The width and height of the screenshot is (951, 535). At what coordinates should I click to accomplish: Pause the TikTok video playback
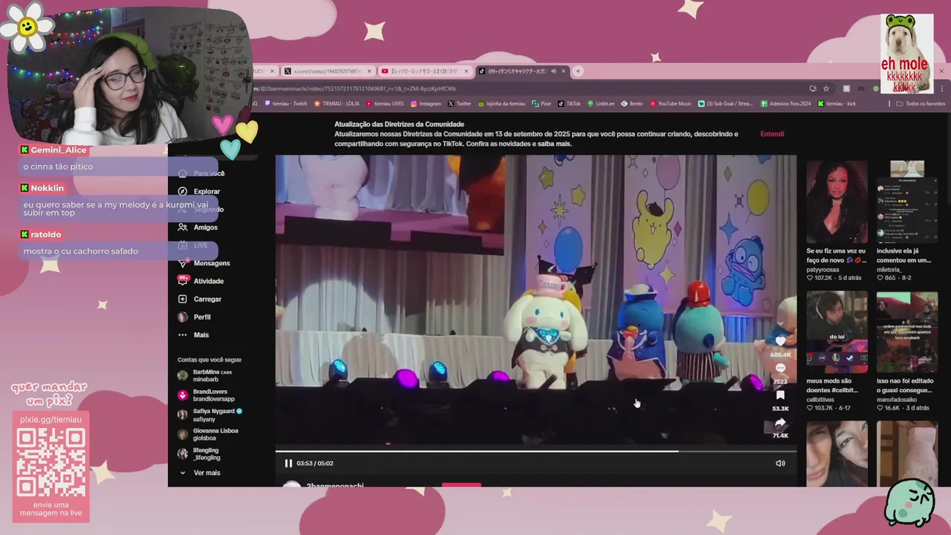[x=288, y=463]
